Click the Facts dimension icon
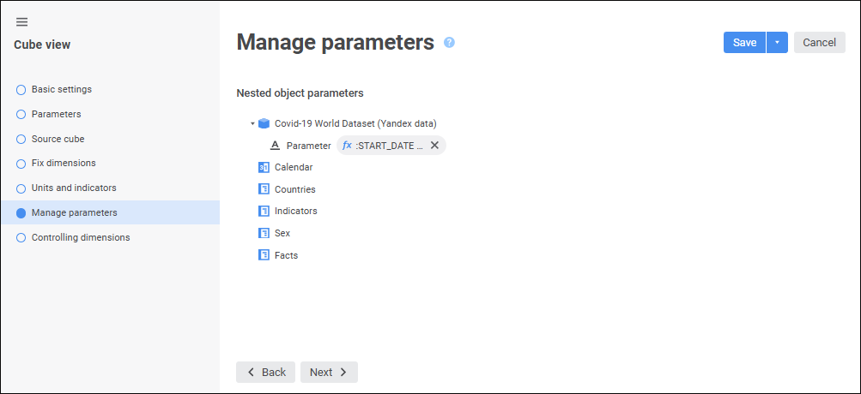The image size is (861, 394). 264,255
